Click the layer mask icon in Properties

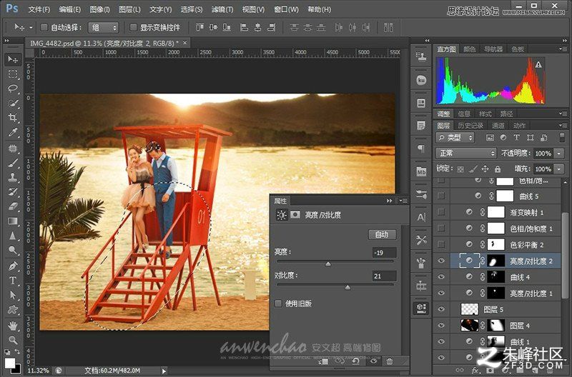pos(295,214)
